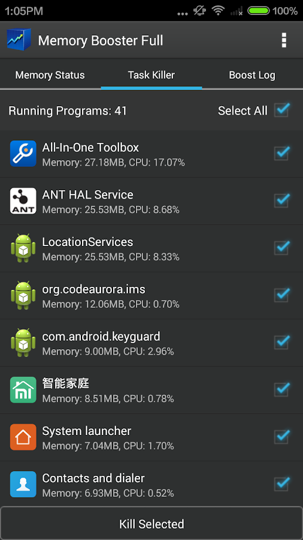Uncheck All-In-One Toolbox checkbox
The width and height of the screenshot is (303, 540).
[281, 153]
